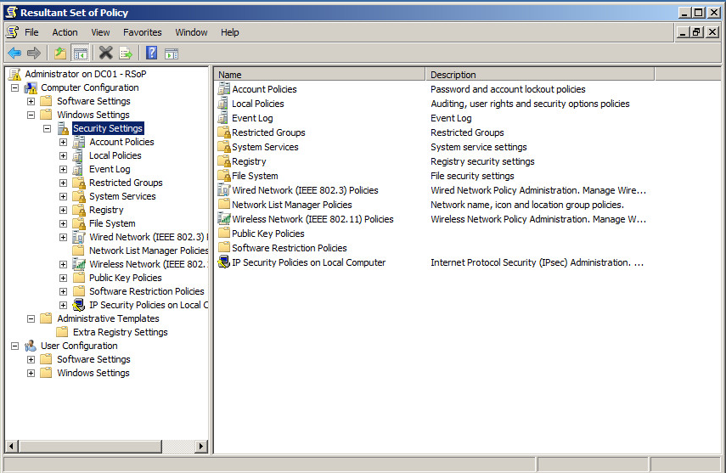The width and height of the screenshot is (726, 473).
Task: Toggle Show/Hide Console Tree toolbar button
Action: pyautogui.click(x=81, y=53)
